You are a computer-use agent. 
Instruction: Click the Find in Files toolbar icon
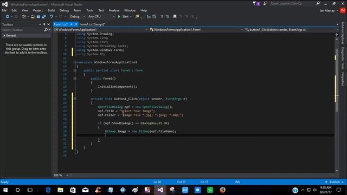pos(137,17)
